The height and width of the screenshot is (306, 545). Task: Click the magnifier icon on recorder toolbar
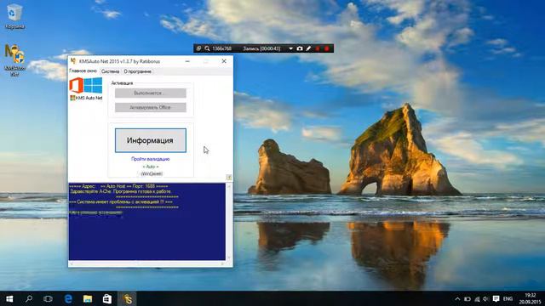(207, 48)
